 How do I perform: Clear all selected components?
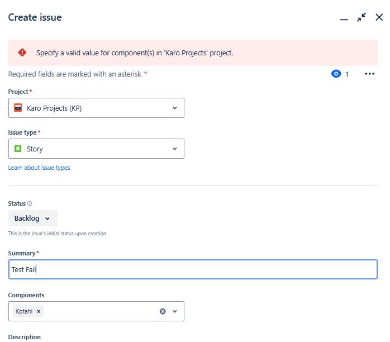coord(163,311)
